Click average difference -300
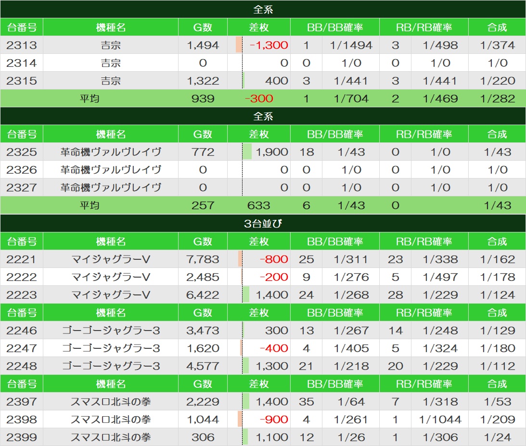526x446 pixels. (x=259, y=98)
